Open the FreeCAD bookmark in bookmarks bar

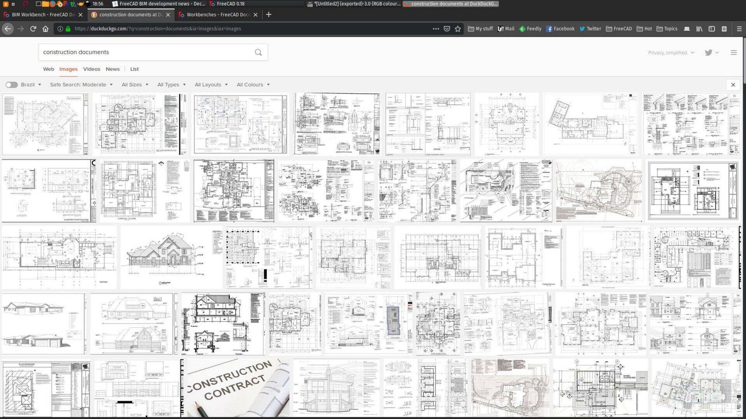pos(619,28)
